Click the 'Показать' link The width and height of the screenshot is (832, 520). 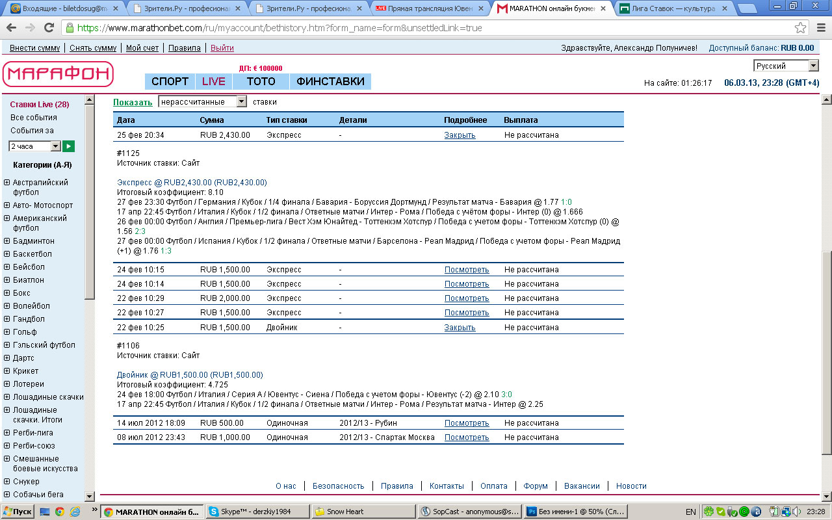pyautogui.click(x=133, y=102)
